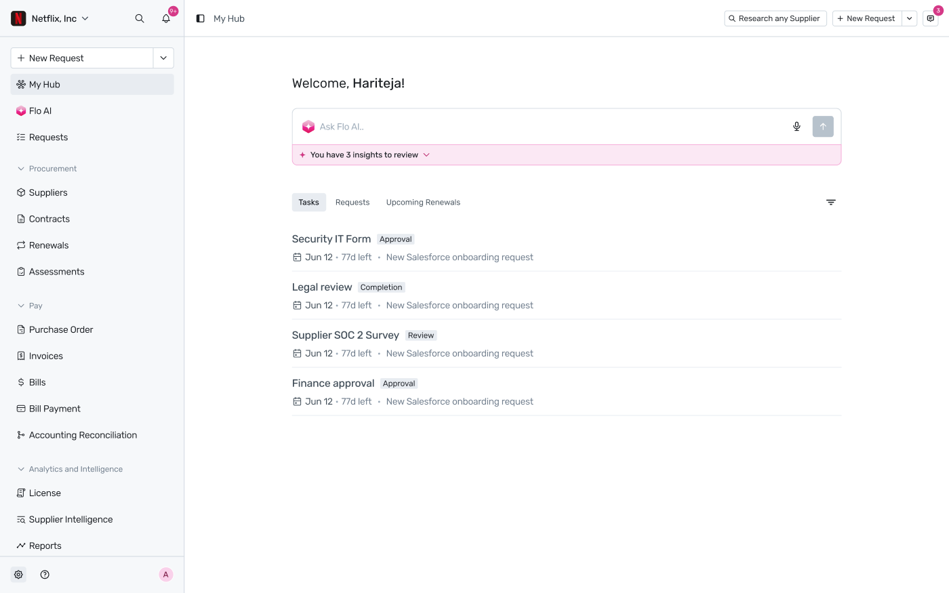
Task: Switch to the Upcoming Renewals tab
Action: 423,203
